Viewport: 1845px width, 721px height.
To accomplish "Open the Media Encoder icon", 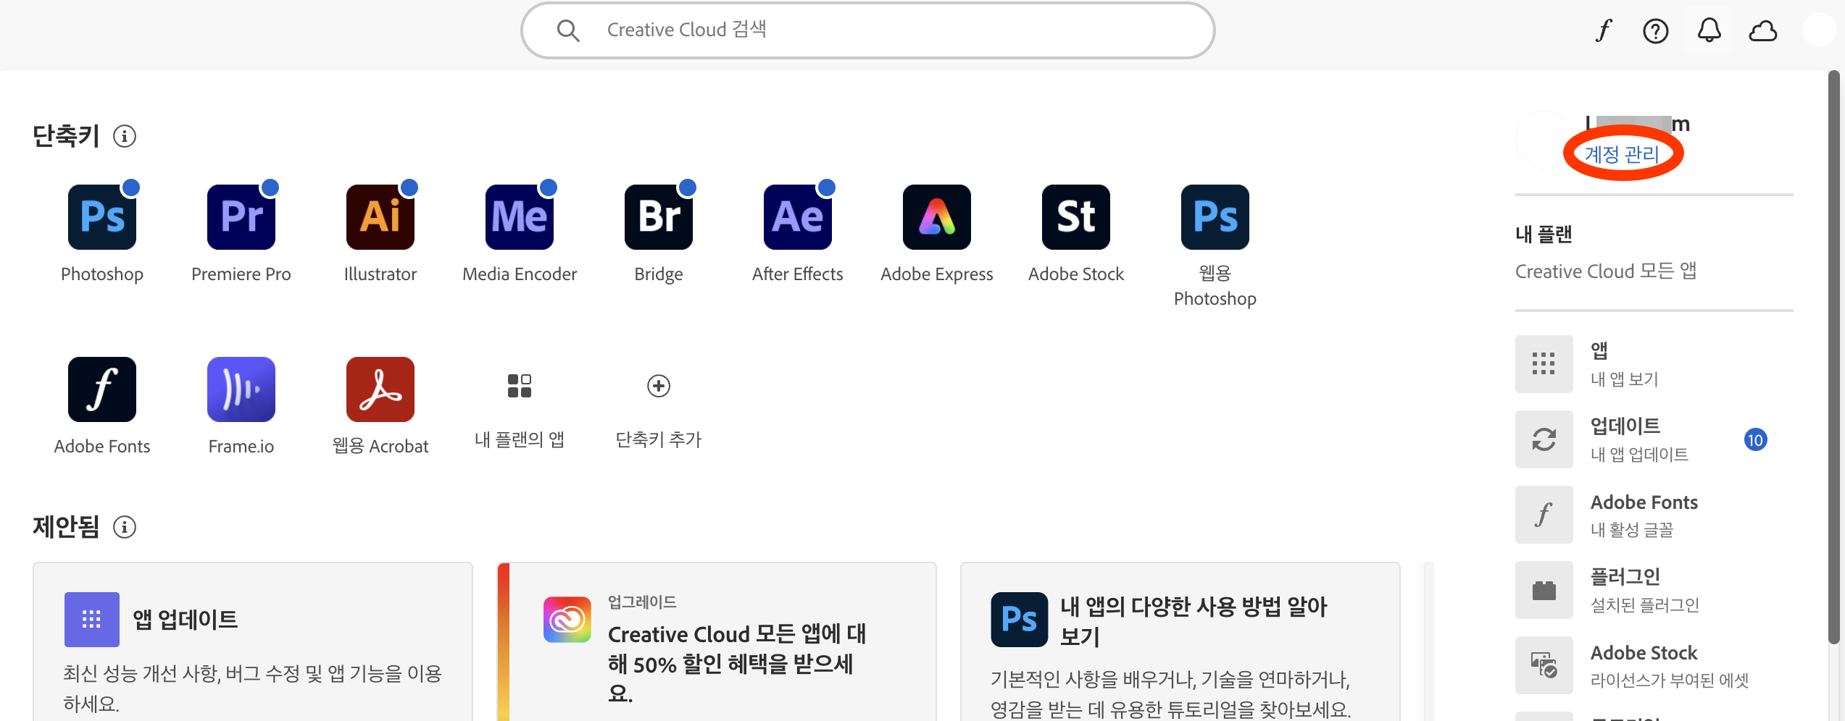I will (520, 217).
